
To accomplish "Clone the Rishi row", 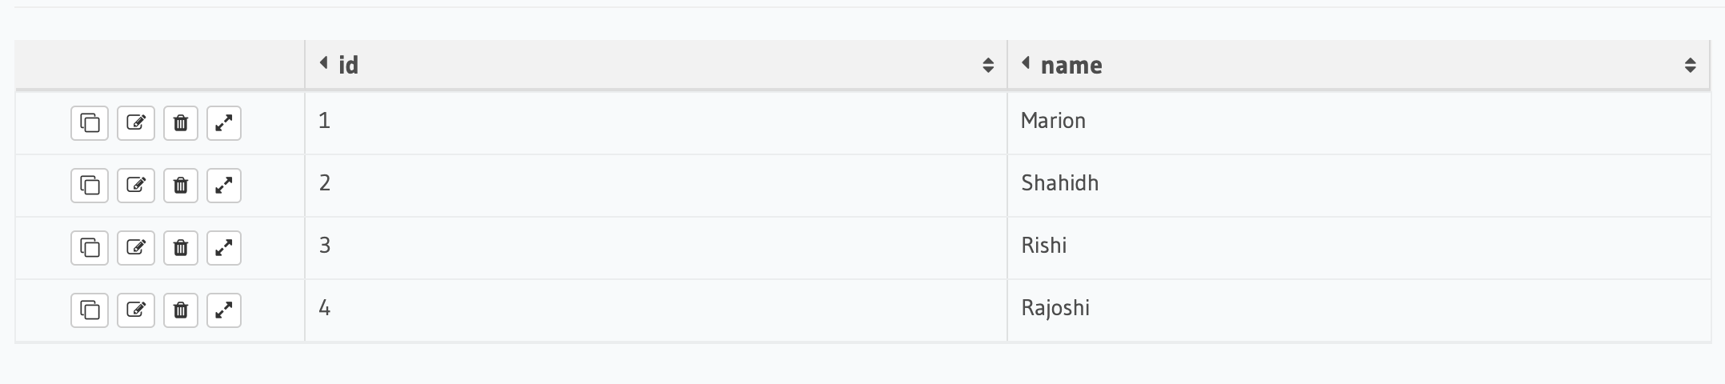I will (90, 248).
